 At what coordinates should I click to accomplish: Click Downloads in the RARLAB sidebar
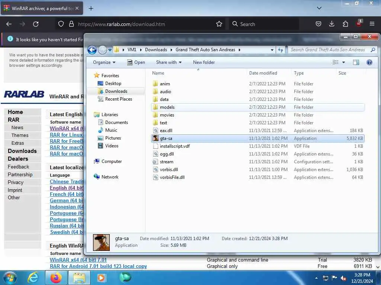(22, 151)
